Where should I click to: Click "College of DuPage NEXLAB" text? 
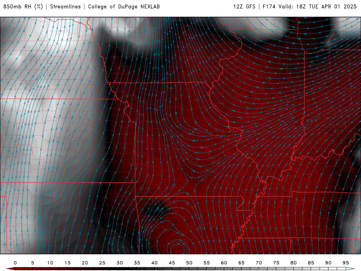124,7
